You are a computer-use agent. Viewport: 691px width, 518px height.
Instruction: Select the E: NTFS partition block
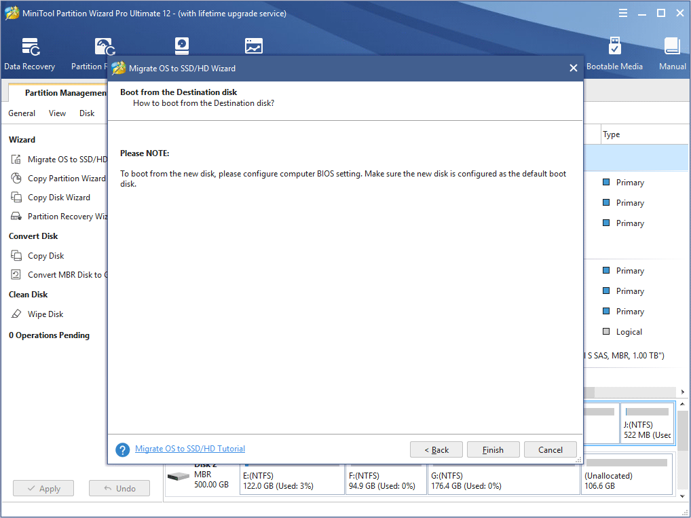[x=292, y=480]
